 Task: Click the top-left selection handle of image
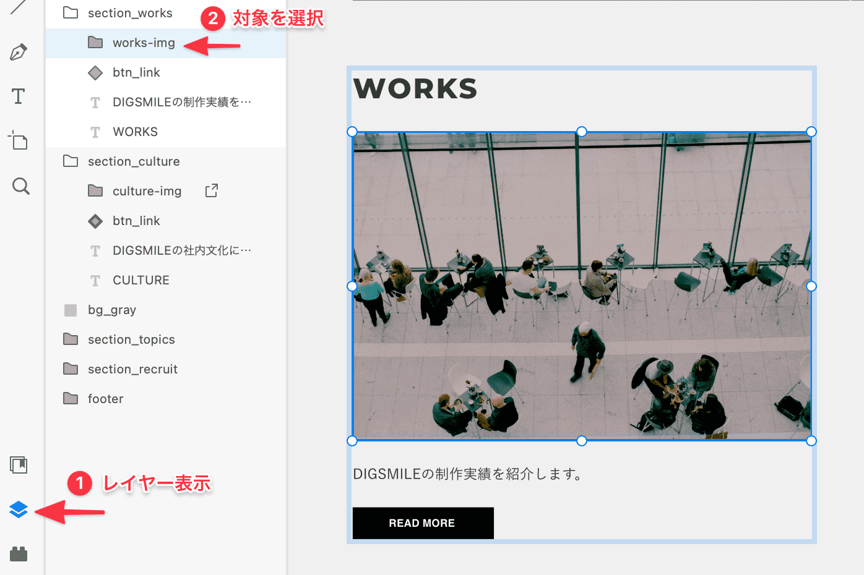point(352,132)
